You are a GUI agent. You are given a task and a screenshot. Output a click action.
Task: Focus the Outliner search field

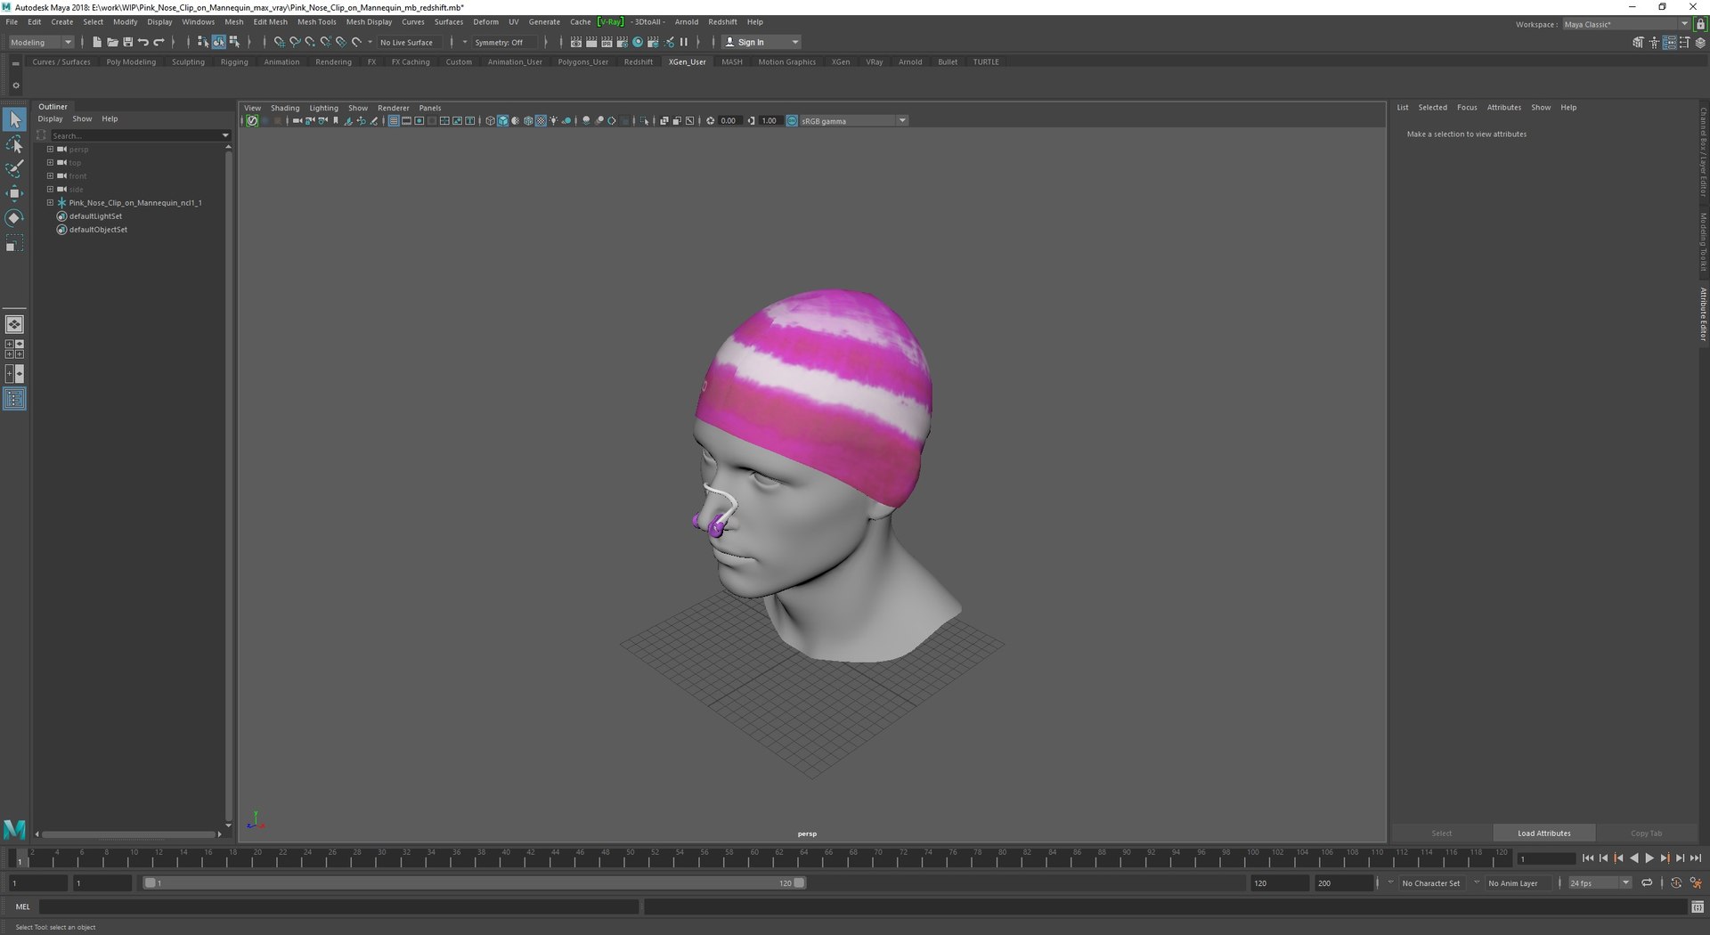coord(139,135)
